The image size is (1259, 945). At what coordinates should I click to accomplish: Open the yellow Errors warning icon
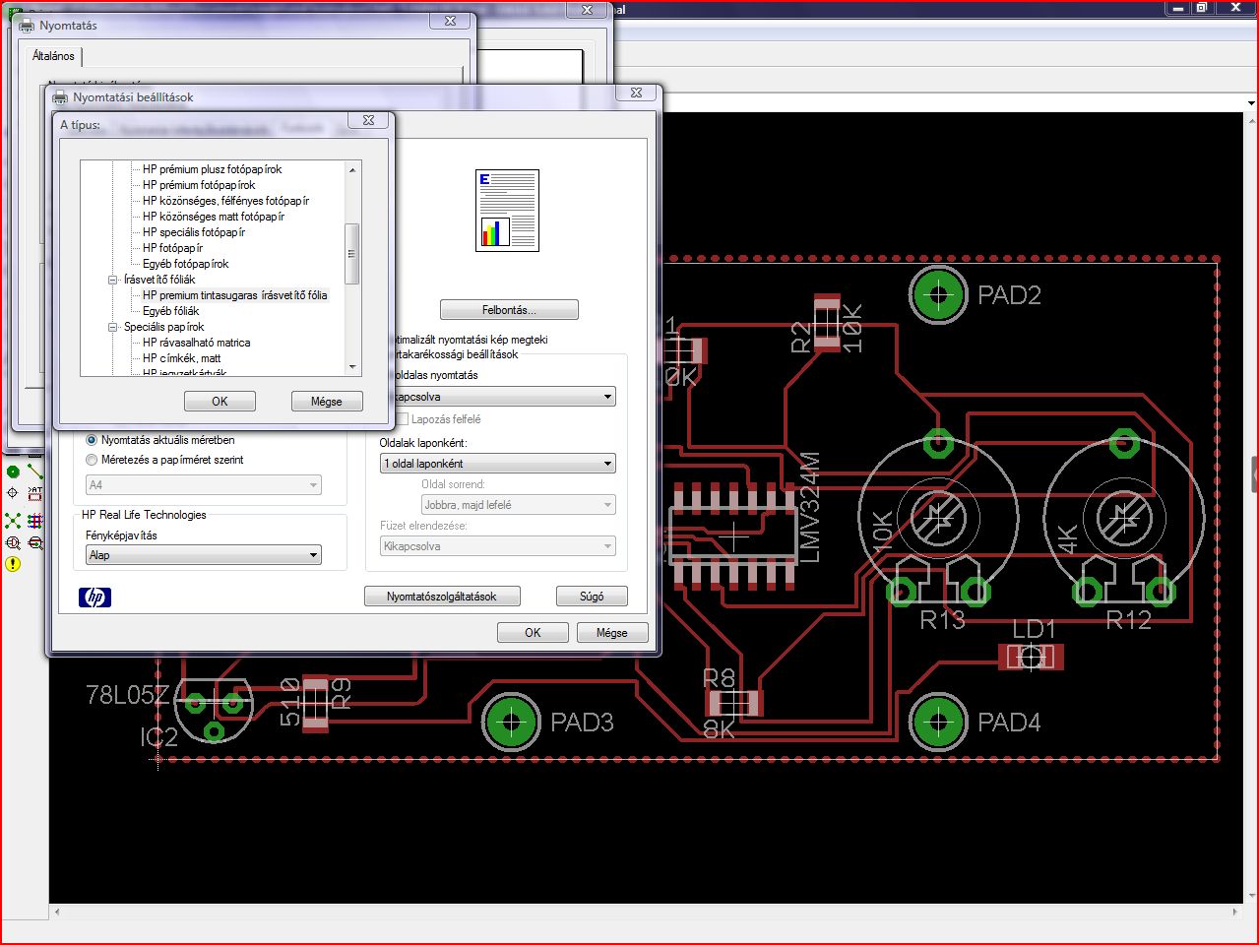(13, 564)
